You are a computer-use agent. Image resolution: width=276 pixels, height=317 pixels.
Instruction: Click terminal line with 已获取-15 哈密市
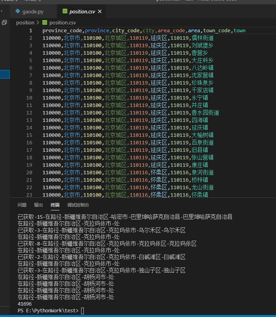(x=125, y=217)
